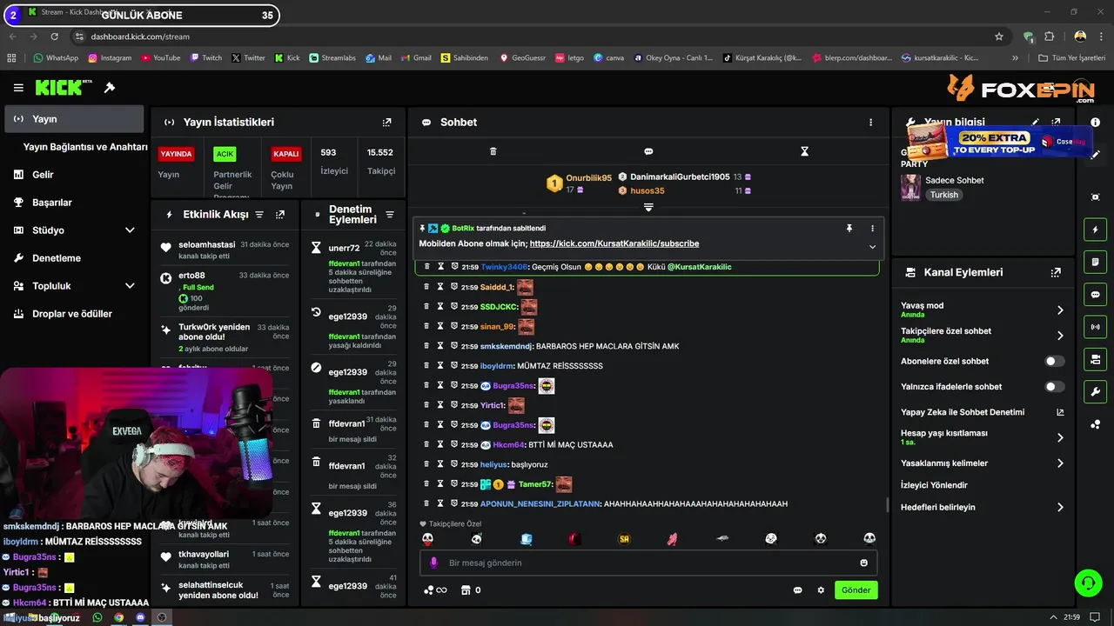Click the Sadece Sohbet category thumbnail
Screen dimensions: 1114x626
click(x=910, y=188)
